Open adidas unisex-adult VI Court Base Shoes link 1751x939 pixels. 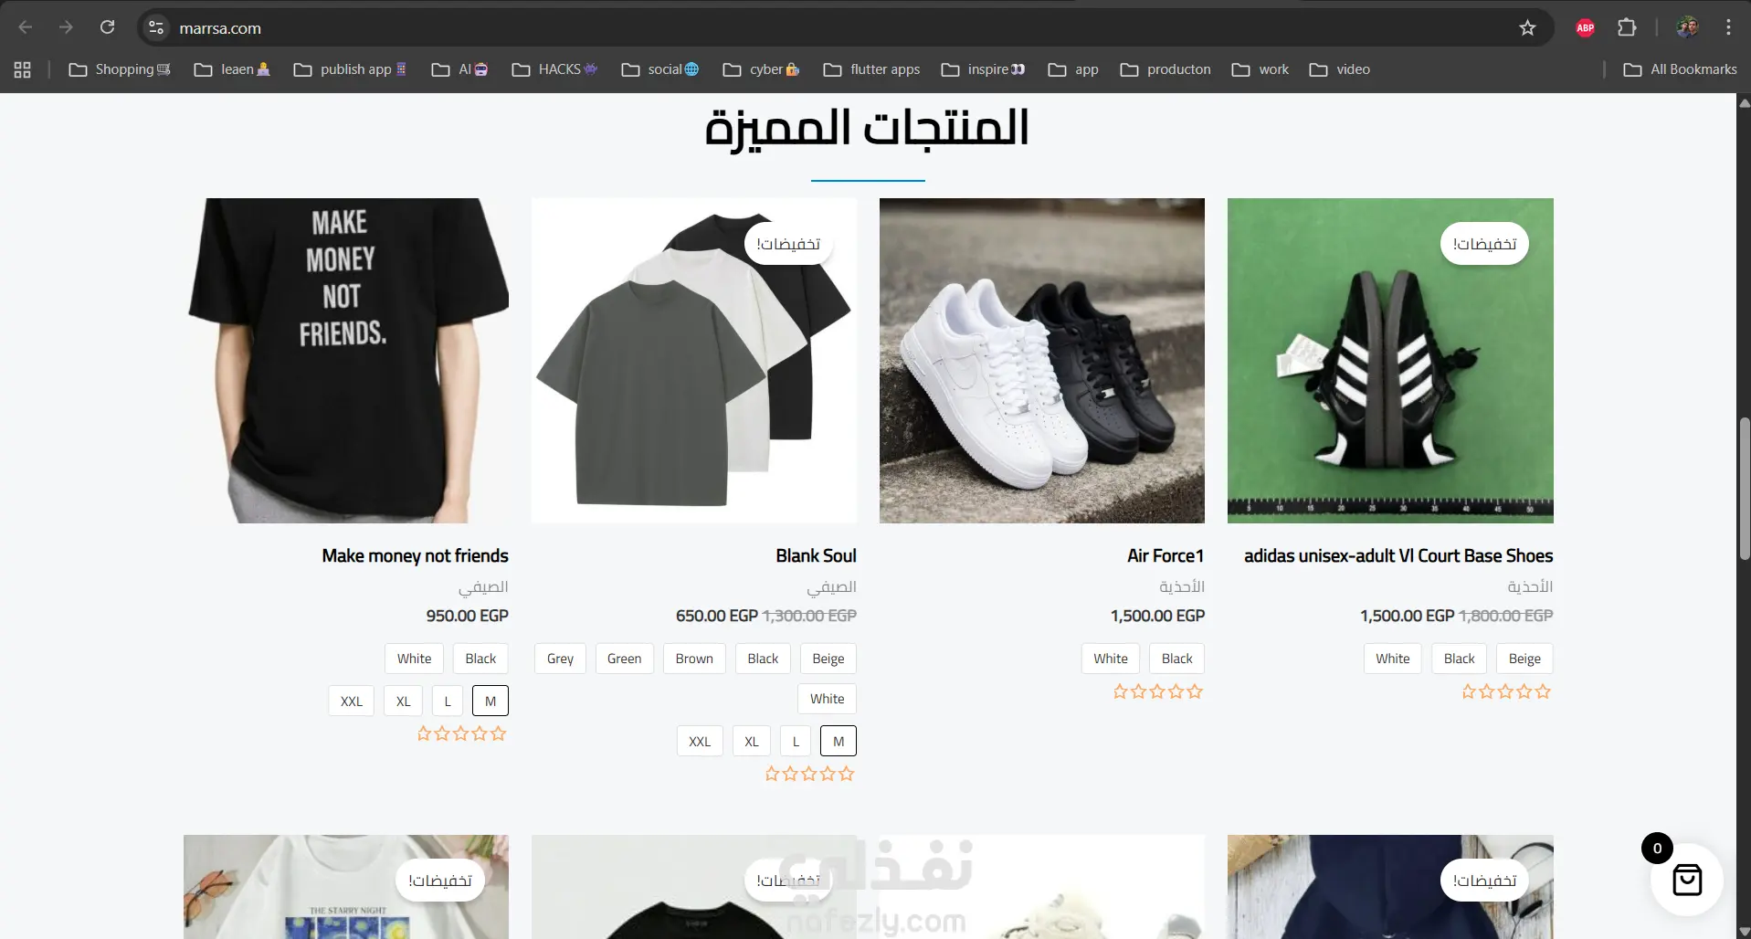pos(1398,555)
